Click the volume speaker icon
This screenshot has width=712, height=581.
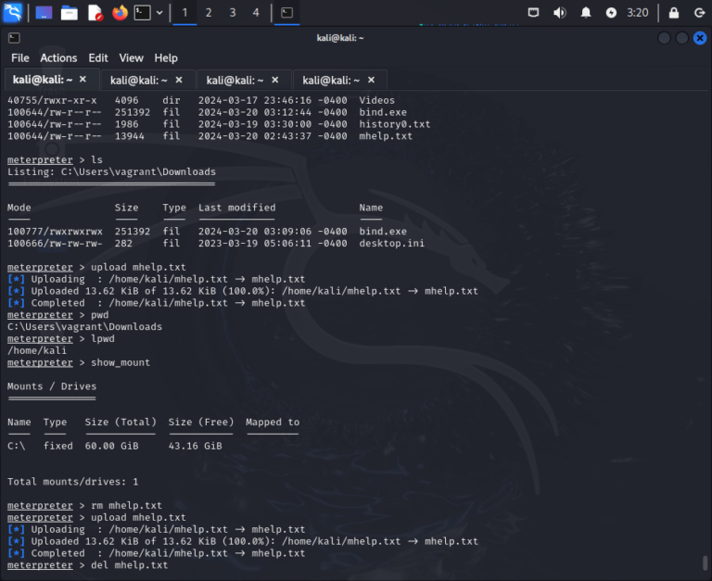(x=559, y=13)
